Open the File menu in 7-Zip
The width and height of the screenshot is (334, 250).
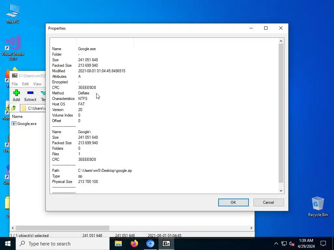tap(15, 84)
